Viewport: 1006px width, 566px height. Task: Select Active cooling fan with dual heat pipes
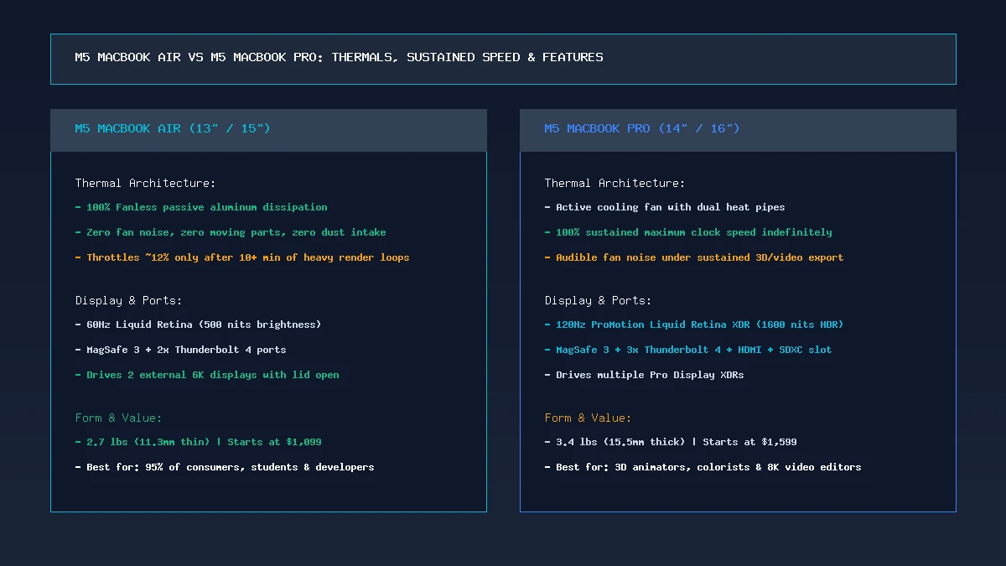coord(665,207)
